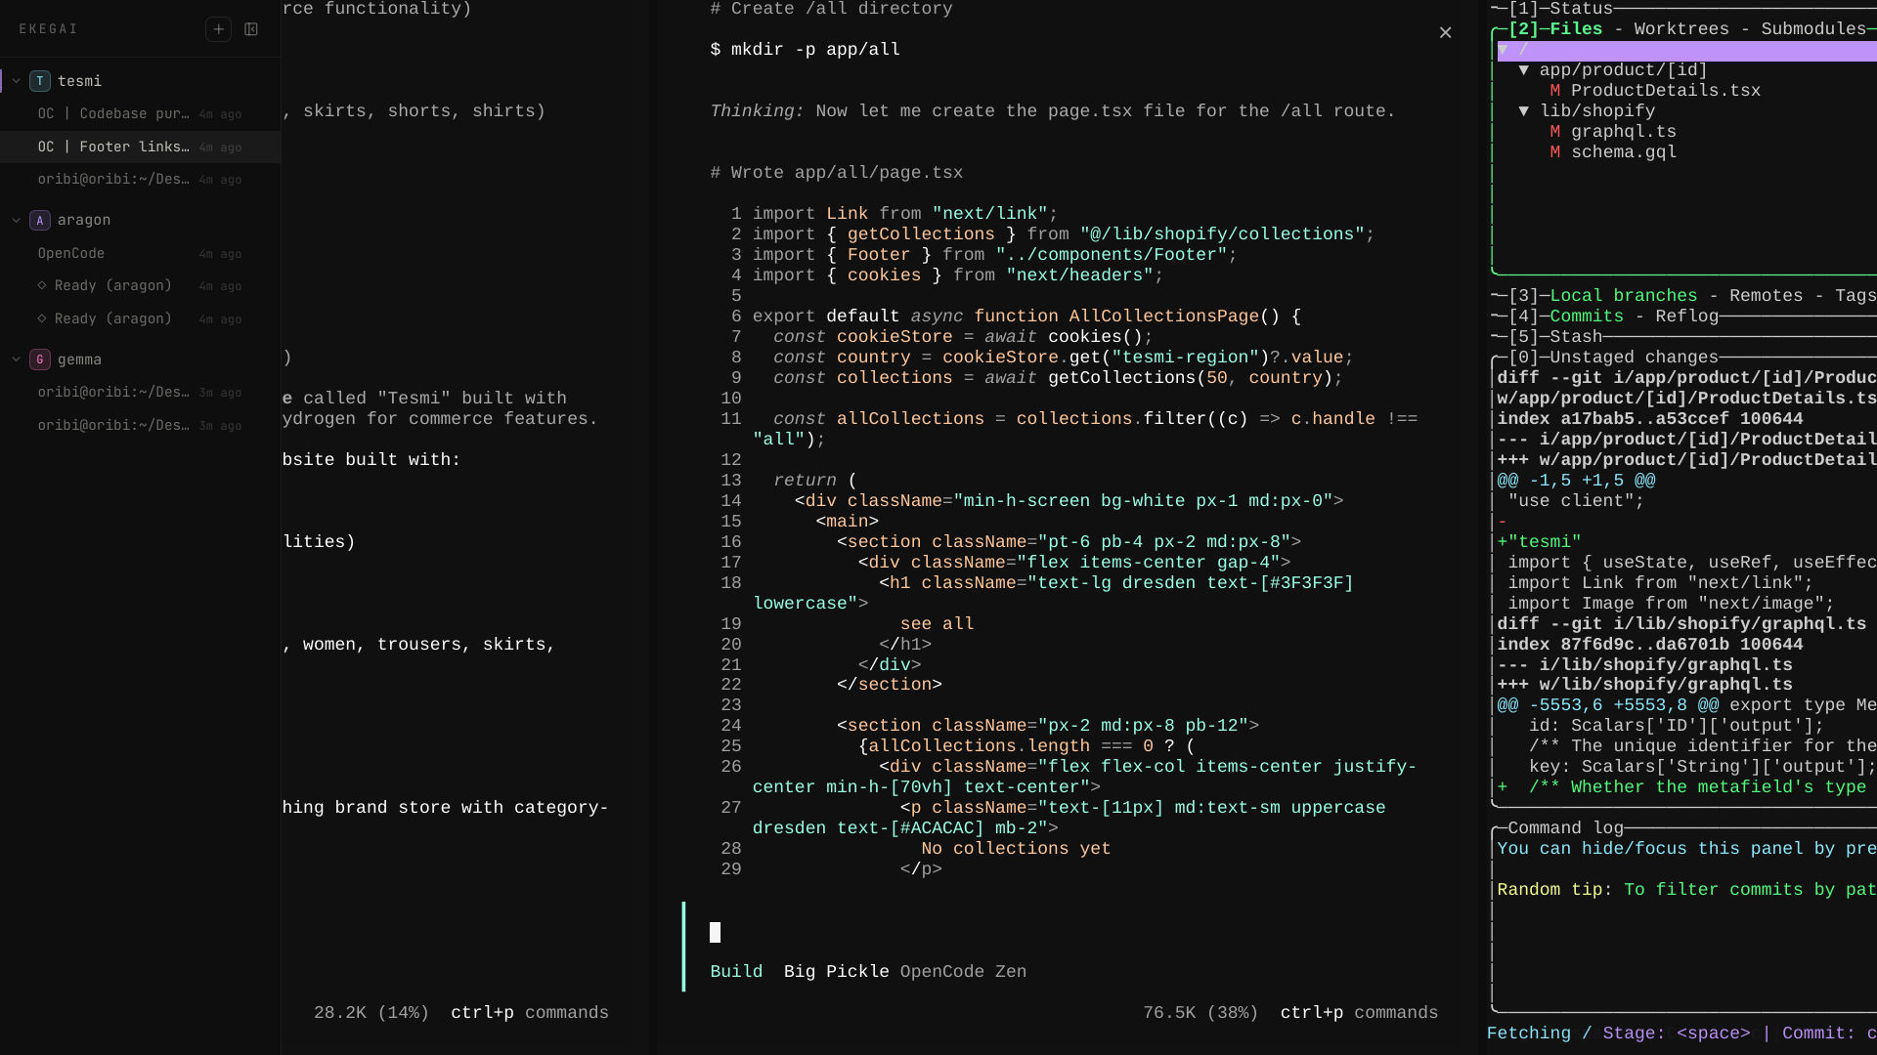Click the '# Wrote app/all/page.tsx' heading
This screenshot has width=1877, height=1055.
(836, 173)
